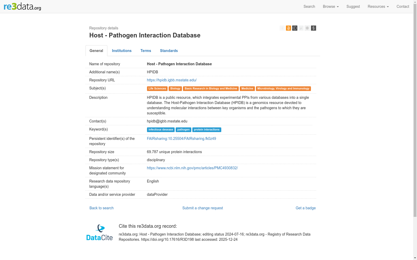The height and width of the screenshot is (260, 417).
Task: Click the HPIDB description paragraph
Action: (x=228, y=105)
